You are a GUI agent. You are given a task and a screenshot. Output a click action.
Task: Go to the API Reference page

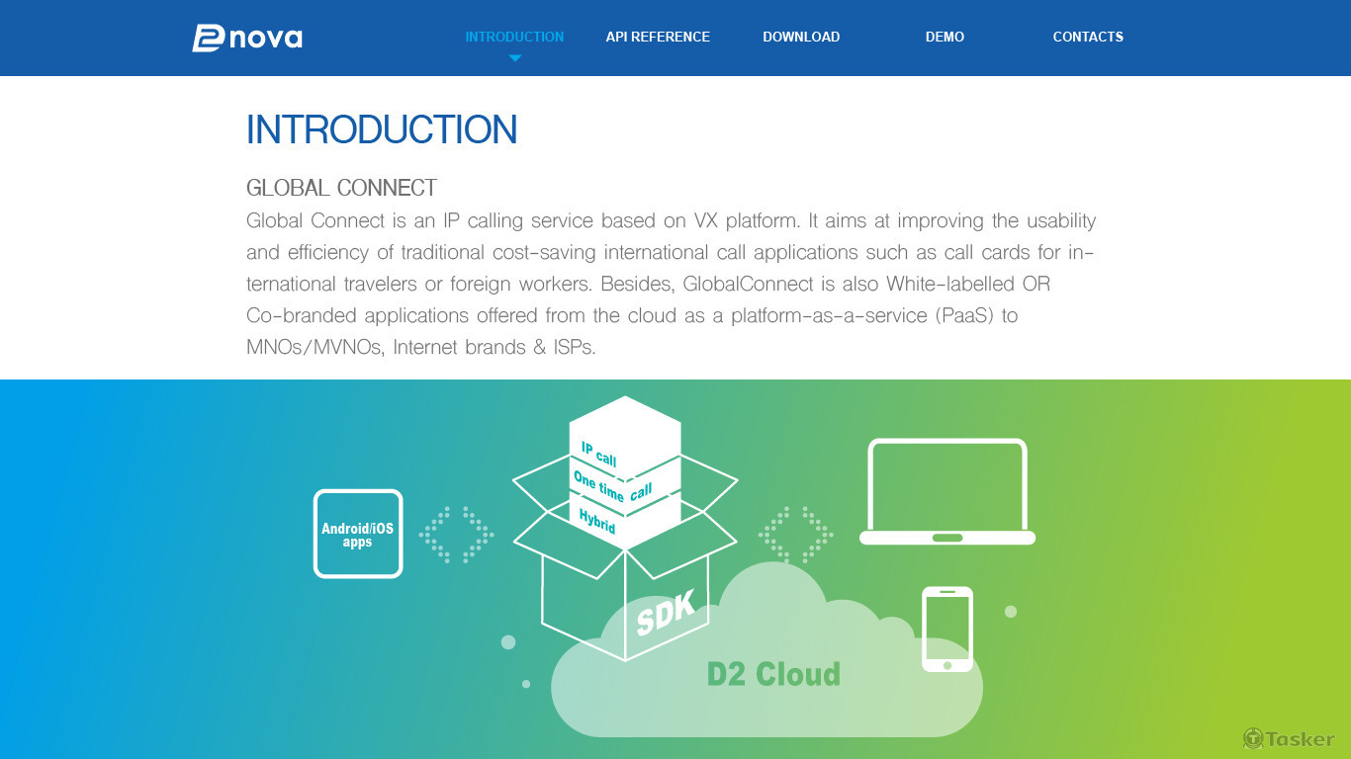658,37
